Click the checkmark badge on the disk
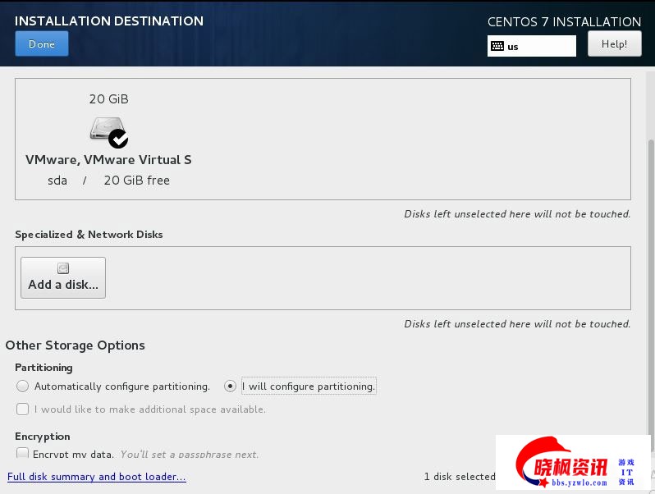This screenshot has height=494, width=655. tap(118, 139)
